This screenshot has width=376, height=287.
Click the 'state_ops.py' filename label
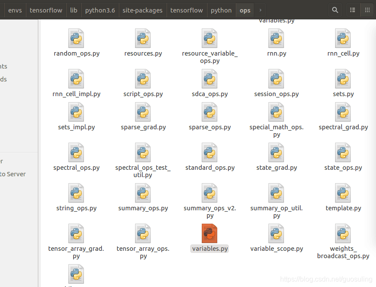click(x=343, y=167)
